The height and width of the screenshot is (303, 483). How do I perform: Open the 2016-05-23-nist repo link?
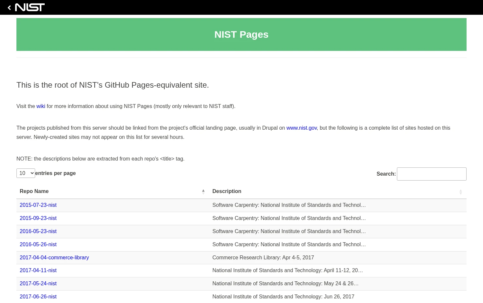coord(38,231)
